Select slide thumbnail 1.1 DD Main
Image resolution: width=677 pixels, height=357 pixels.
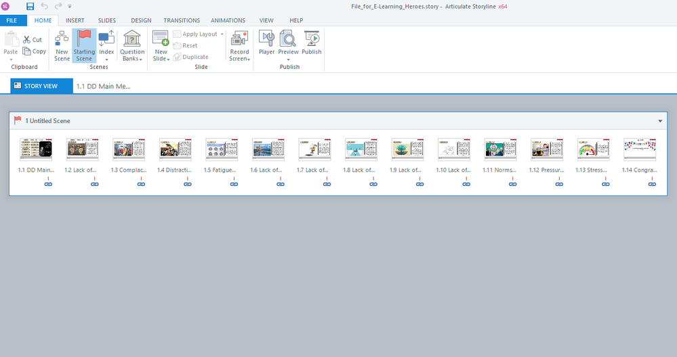(36, 149)
